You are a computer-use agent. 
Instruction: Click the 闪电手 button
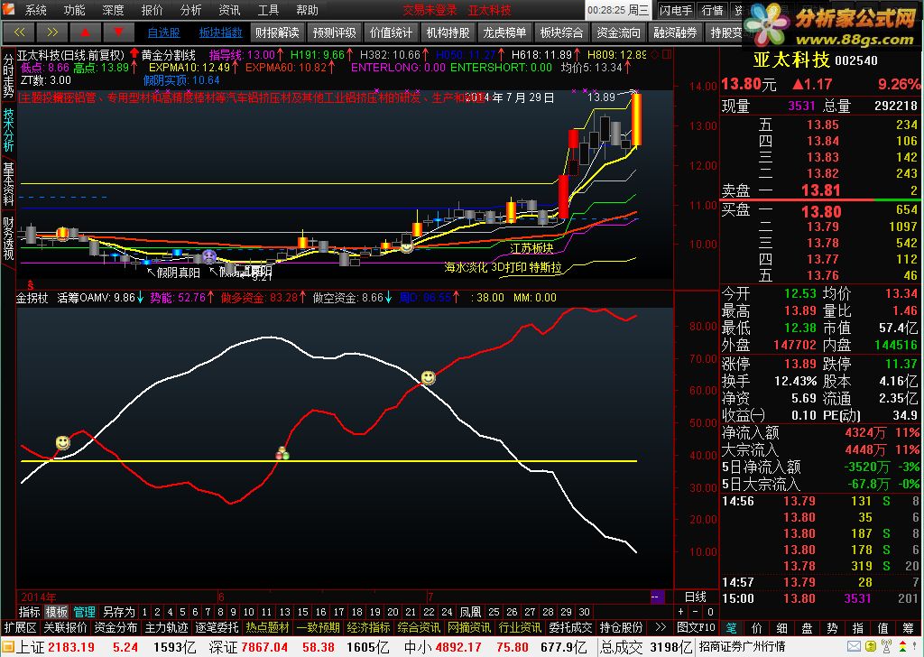(x=675, y=10)
